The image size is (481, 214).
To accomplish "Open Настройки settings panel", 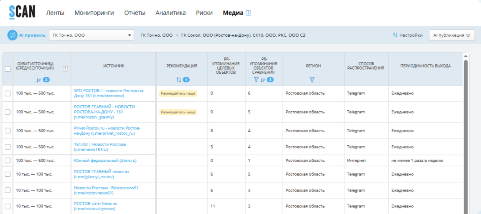I will pyautogui.click(x=408, y=35).
